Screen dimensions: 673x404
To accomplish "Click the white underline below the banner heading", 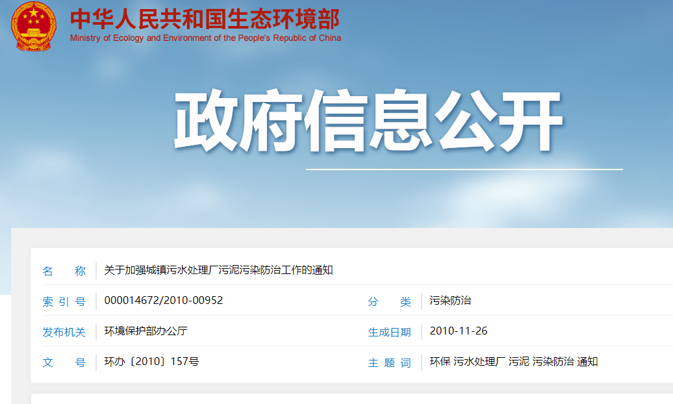I will tap(464, 170).
